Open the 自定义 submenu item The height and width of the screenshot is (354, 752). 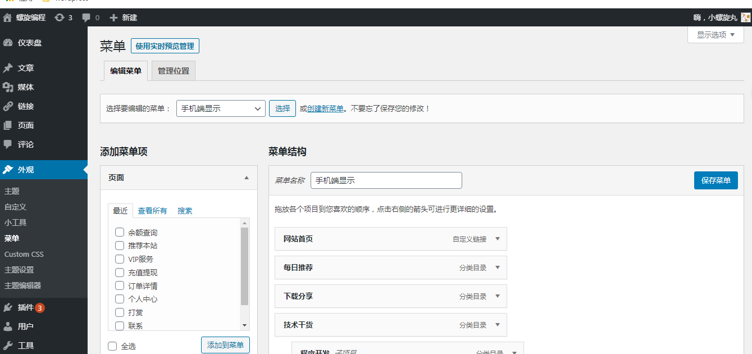pyautogui.click(x=15, y=207)
